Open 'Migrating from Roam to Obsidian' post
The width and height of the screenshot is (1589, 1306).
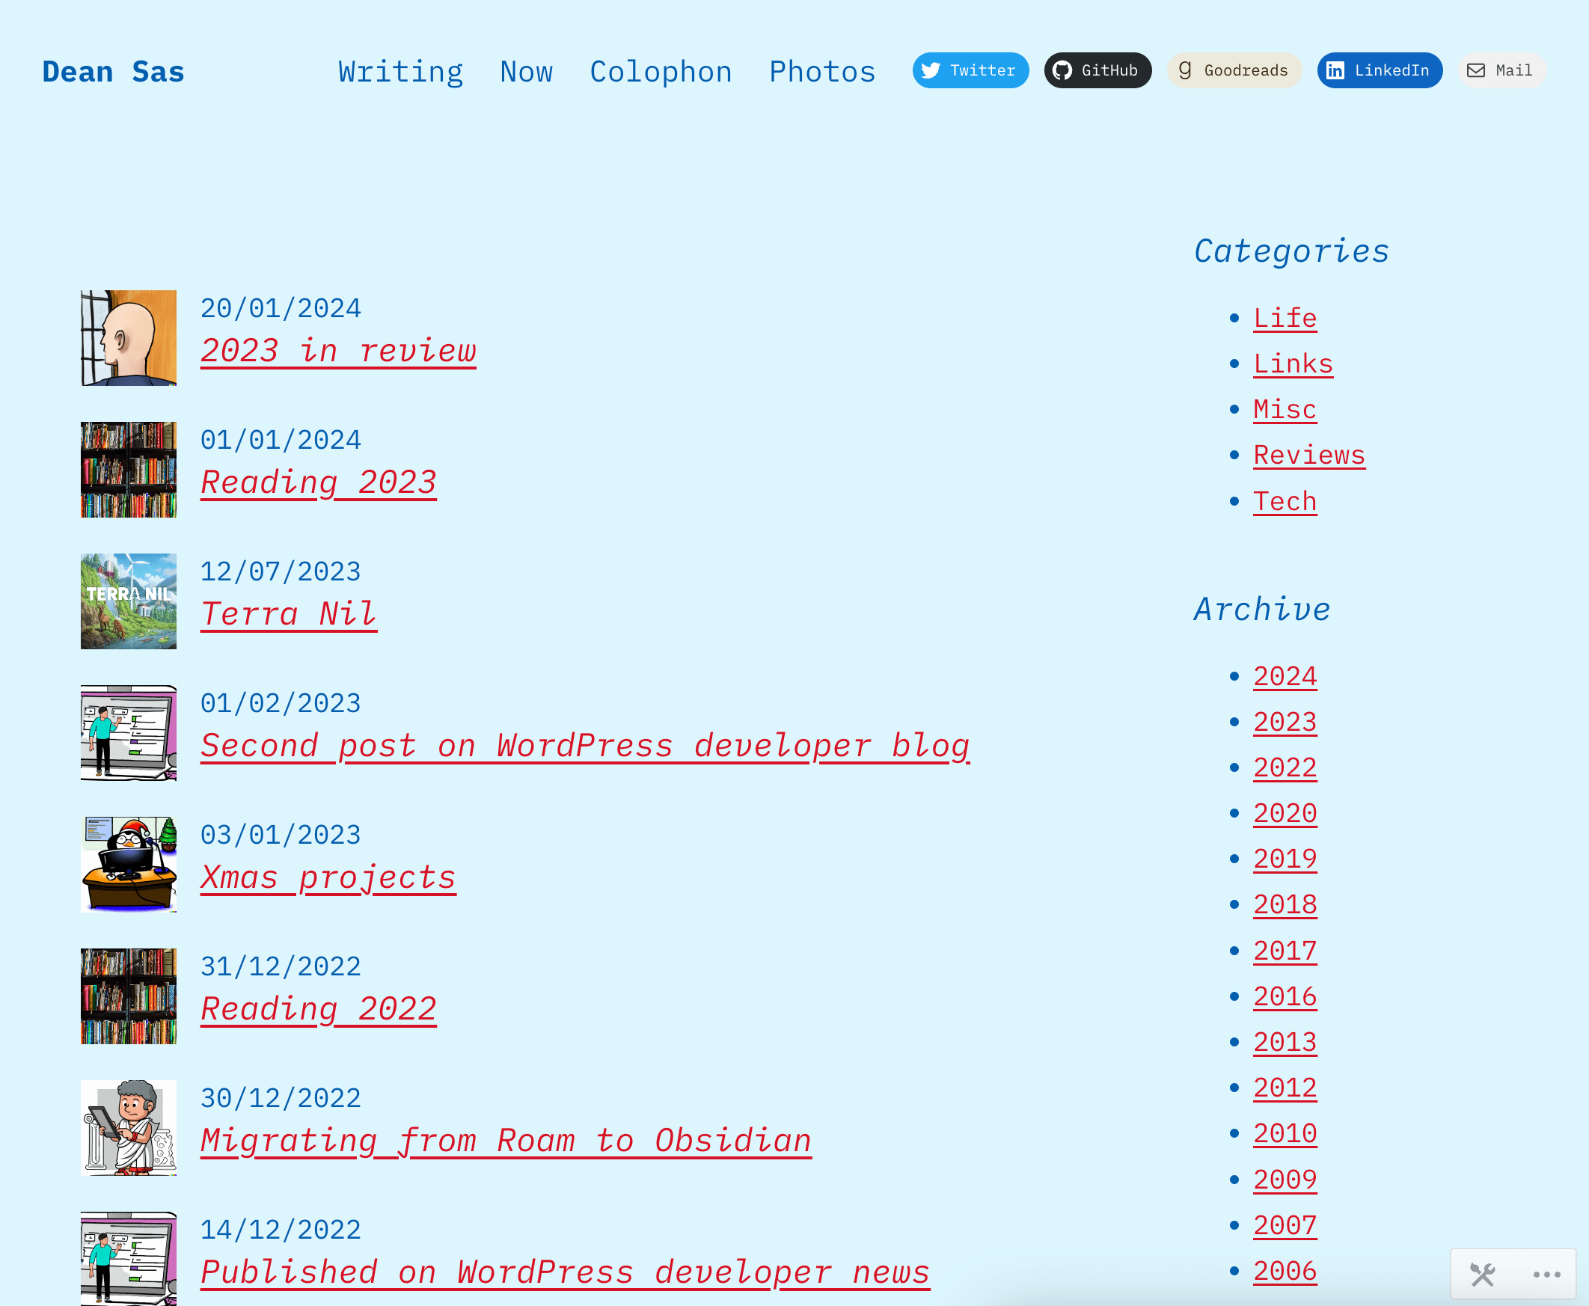coord(506,1141)
